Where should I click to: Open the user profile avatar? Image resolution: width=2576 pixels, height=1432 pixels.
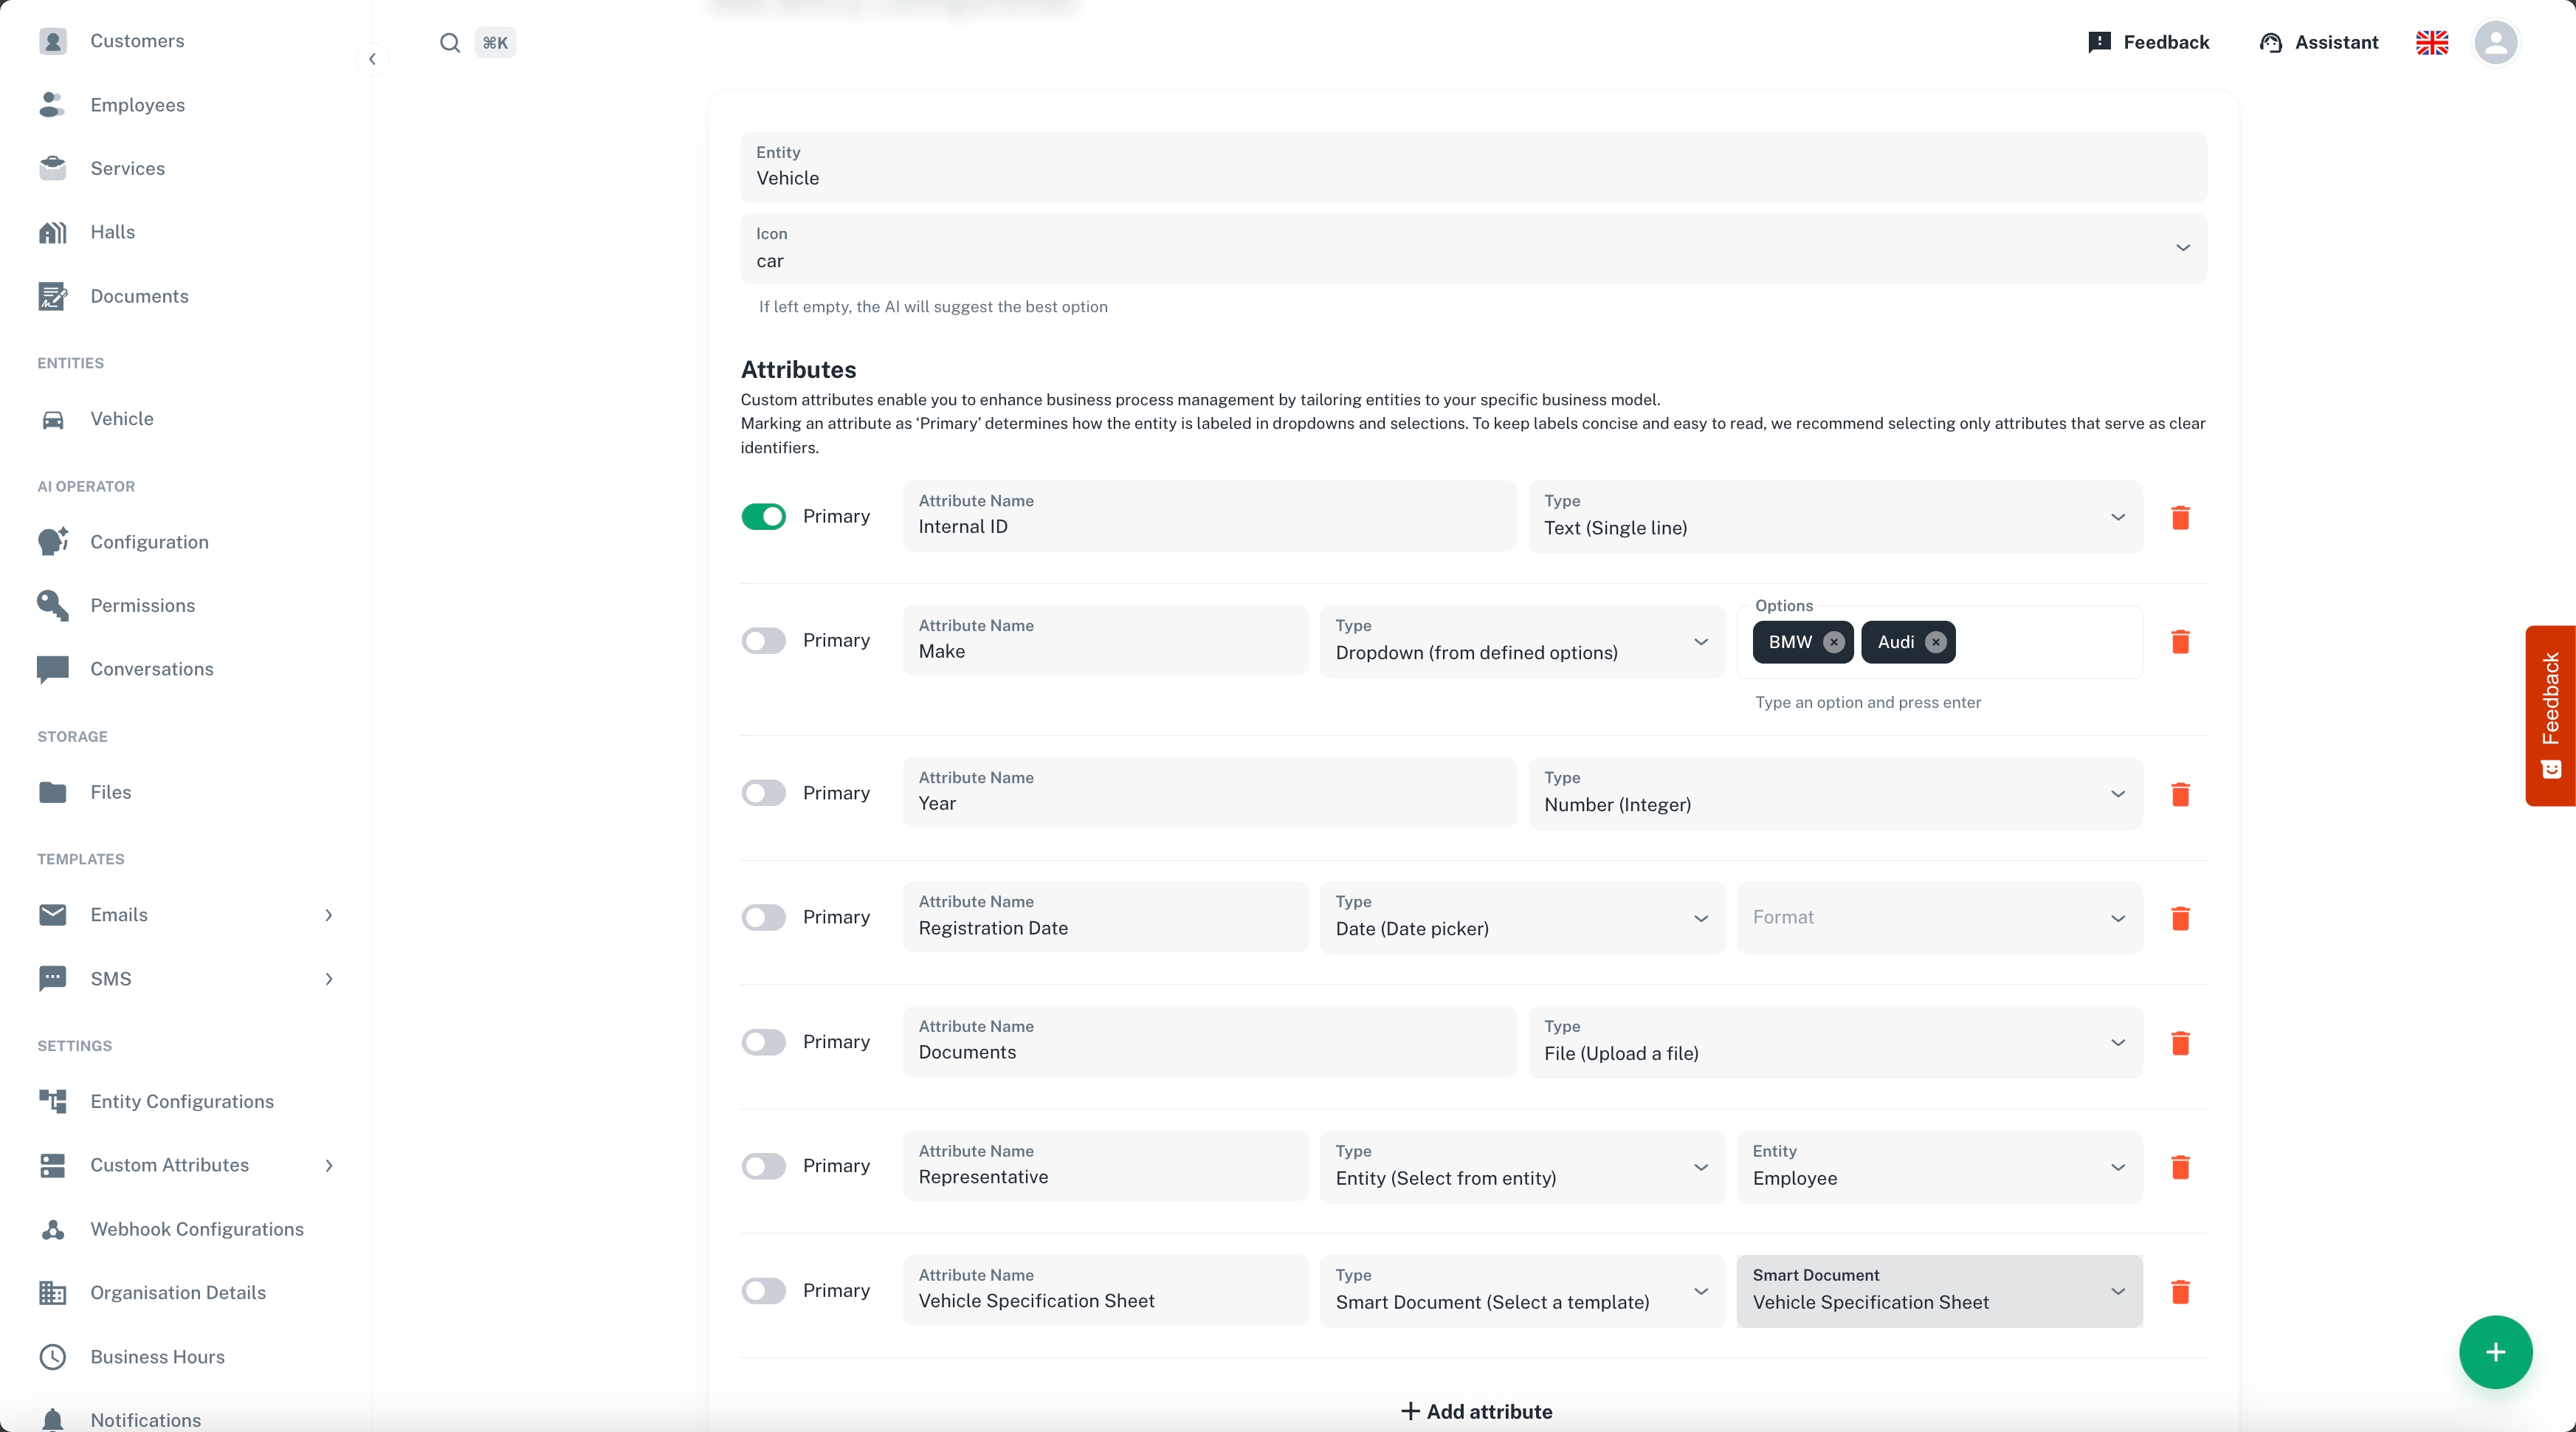point(2495,43)
